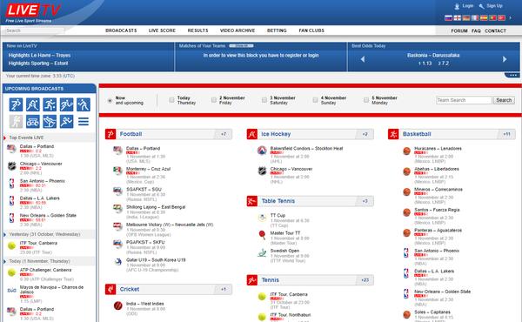Open the India – West Indies cricket match
Viewport: 522px width, 322px height.
pos(144,304)
